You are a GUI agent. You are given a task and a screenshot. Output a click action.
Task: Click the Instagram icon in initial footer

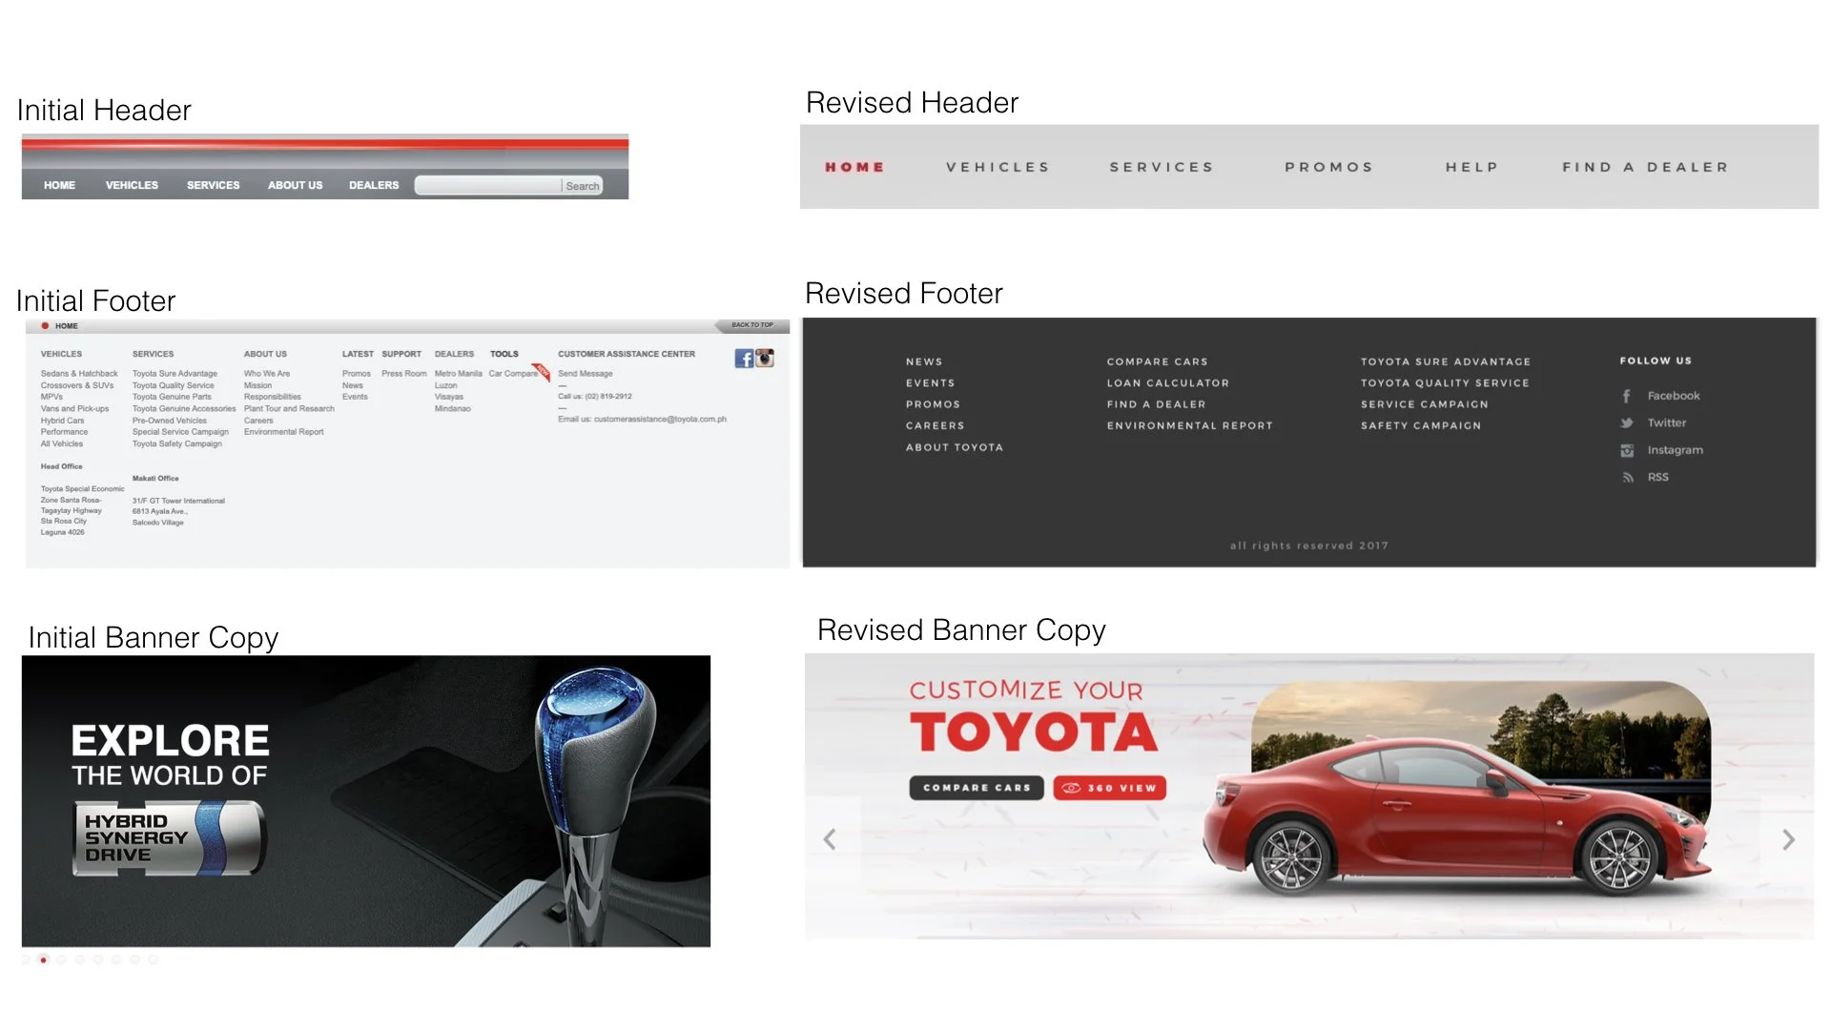765,359
